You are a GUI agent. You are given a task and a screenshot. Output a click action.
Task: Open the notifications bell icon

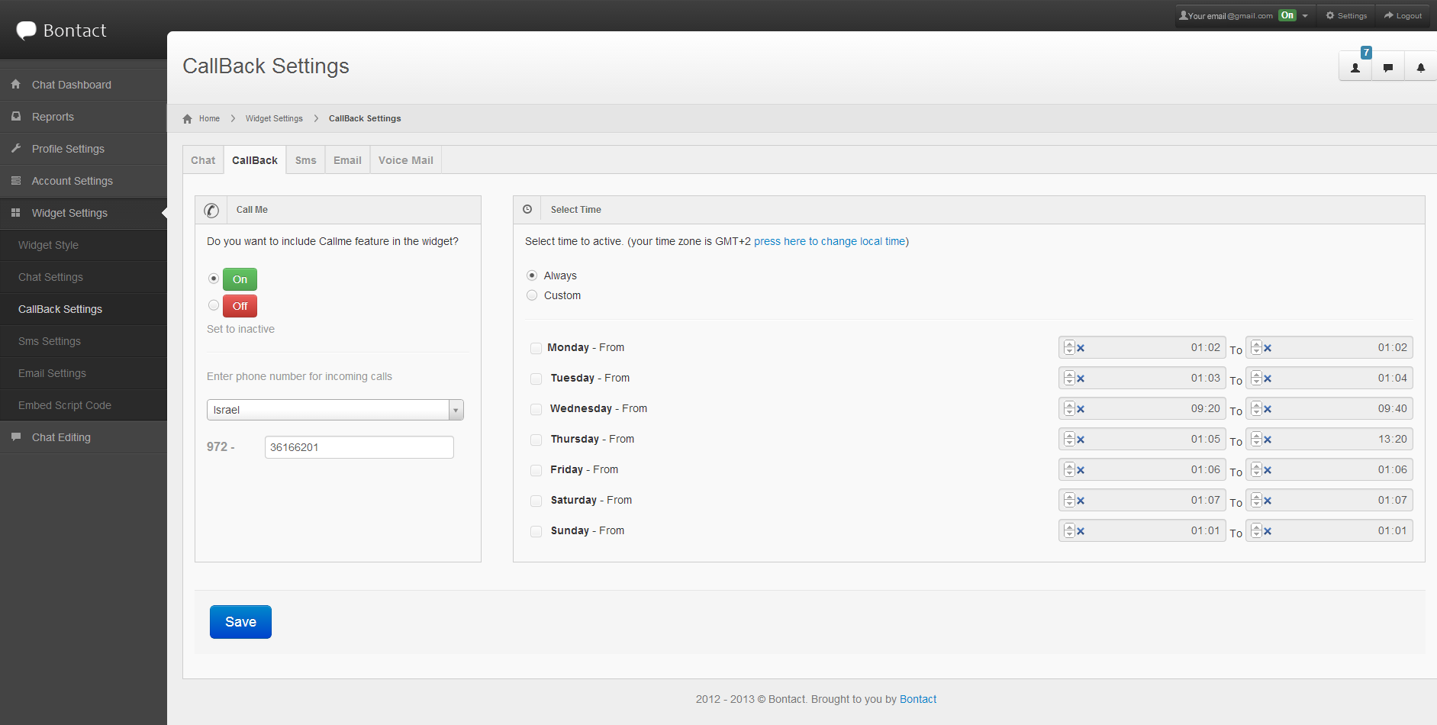[x=1420, y=67]
